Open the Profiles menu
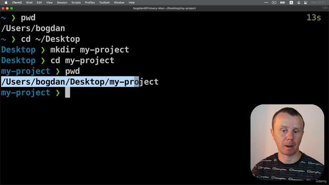The height and width of the screenshot is (185, 329). pos(90,3)
